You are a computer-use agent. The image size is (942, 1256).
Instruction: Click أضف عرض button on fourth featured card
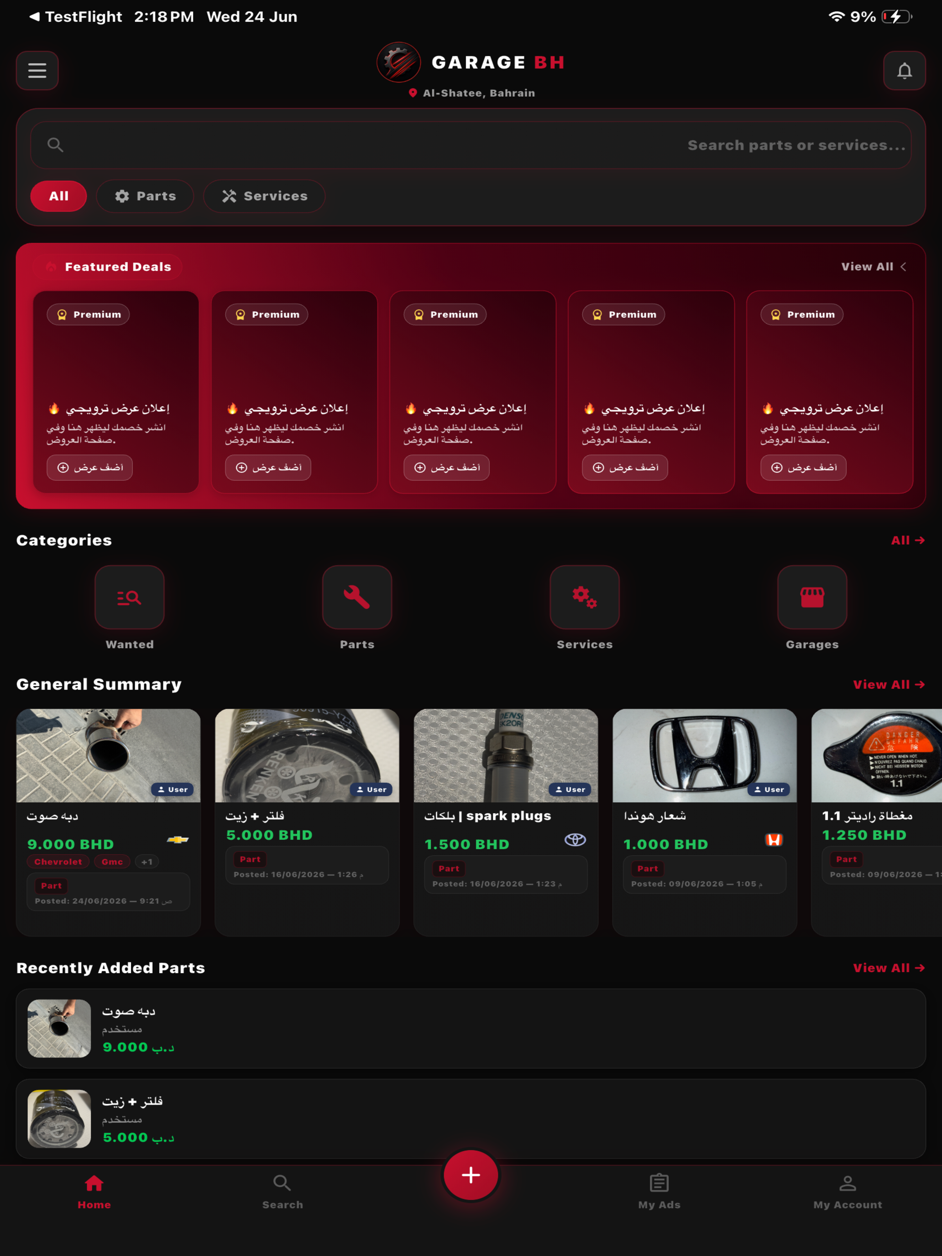pos(625,467)
